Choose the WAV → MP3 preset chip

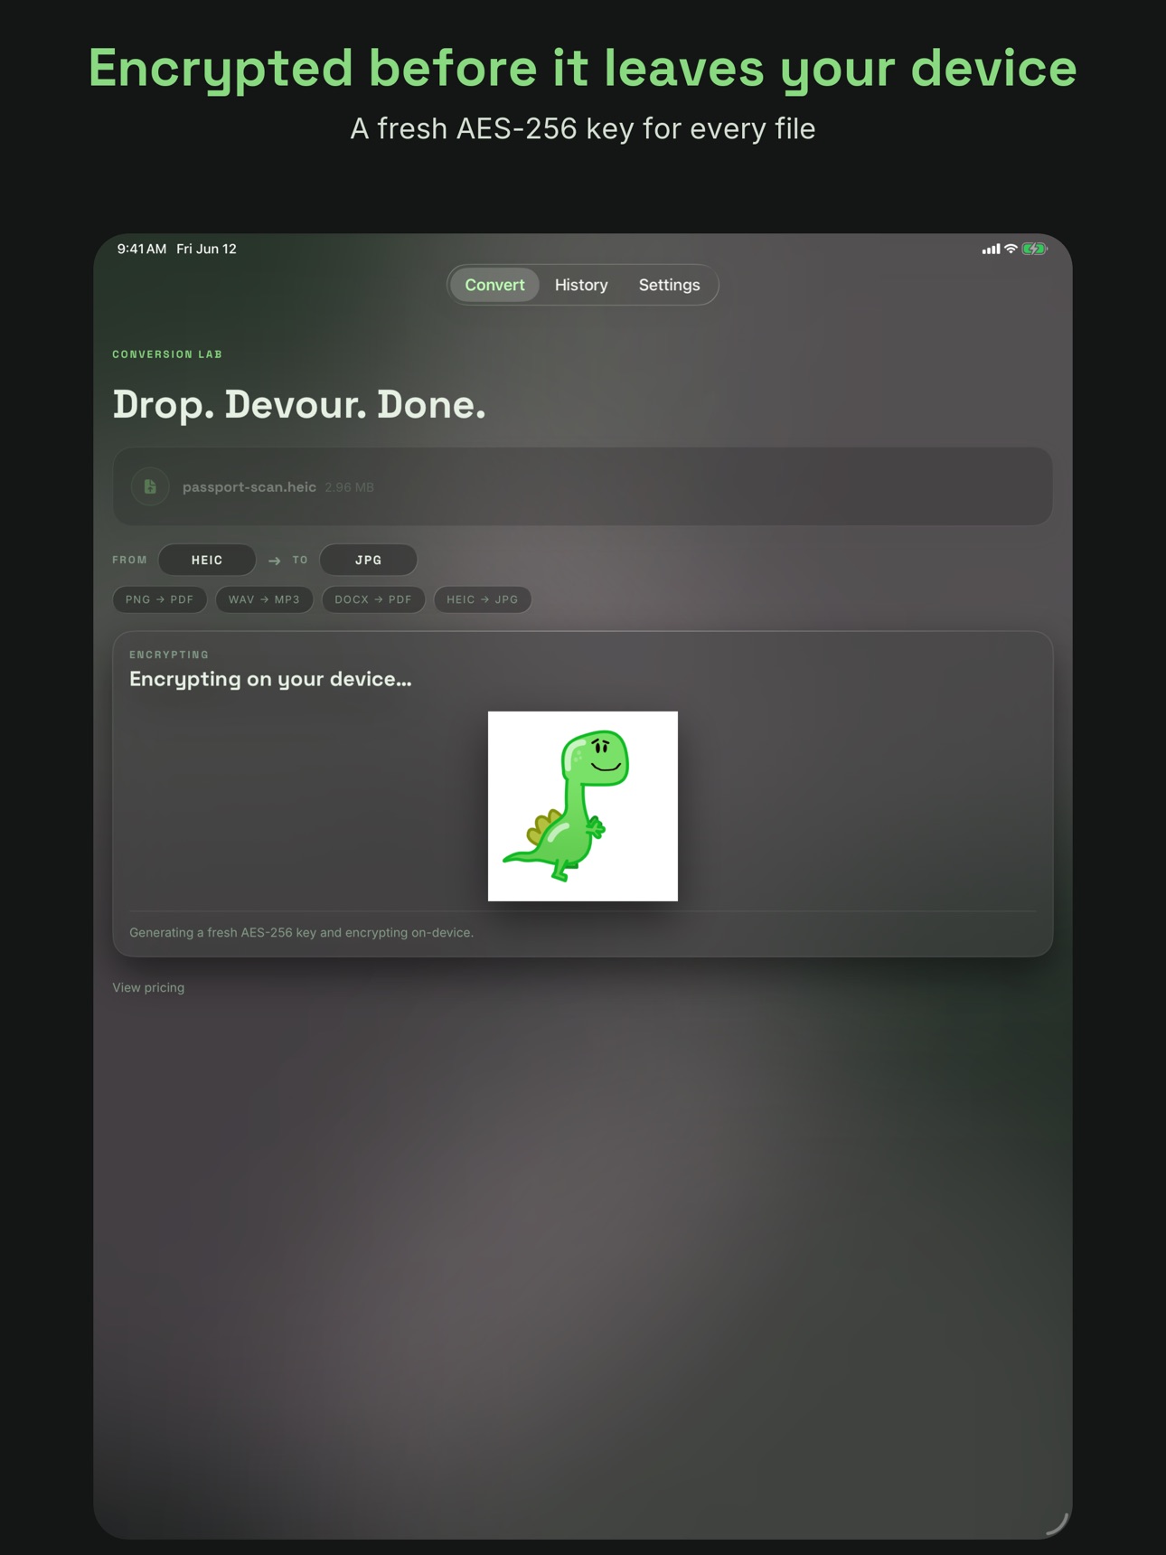[x=264, y=599]
